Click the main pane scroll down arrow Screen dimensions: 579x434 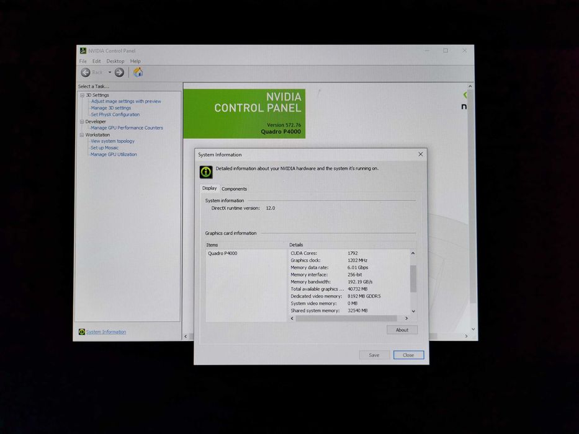pos(473,329)
